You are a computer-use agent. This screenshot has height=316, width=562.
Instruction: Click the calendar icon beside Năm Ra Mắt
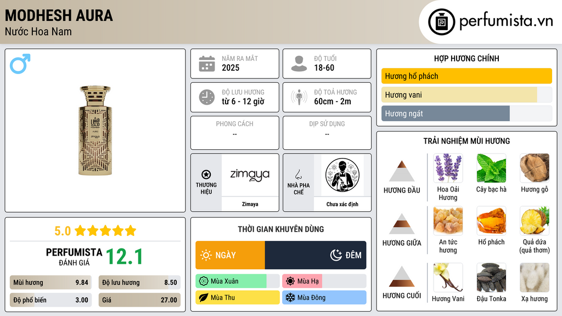[x=207, y=64]
